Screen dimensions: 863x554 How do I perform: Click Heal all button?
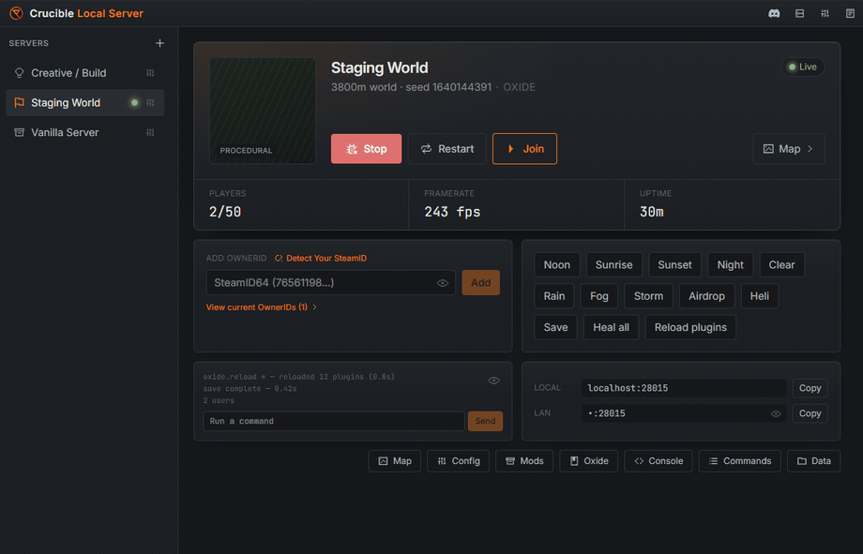click(x=611, y=327)
